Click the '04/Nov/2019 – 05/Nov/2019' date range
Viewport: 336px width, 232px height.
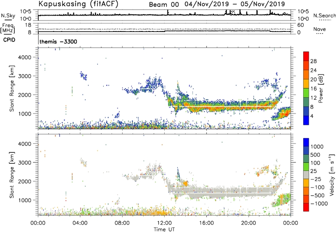click(235, 4)
